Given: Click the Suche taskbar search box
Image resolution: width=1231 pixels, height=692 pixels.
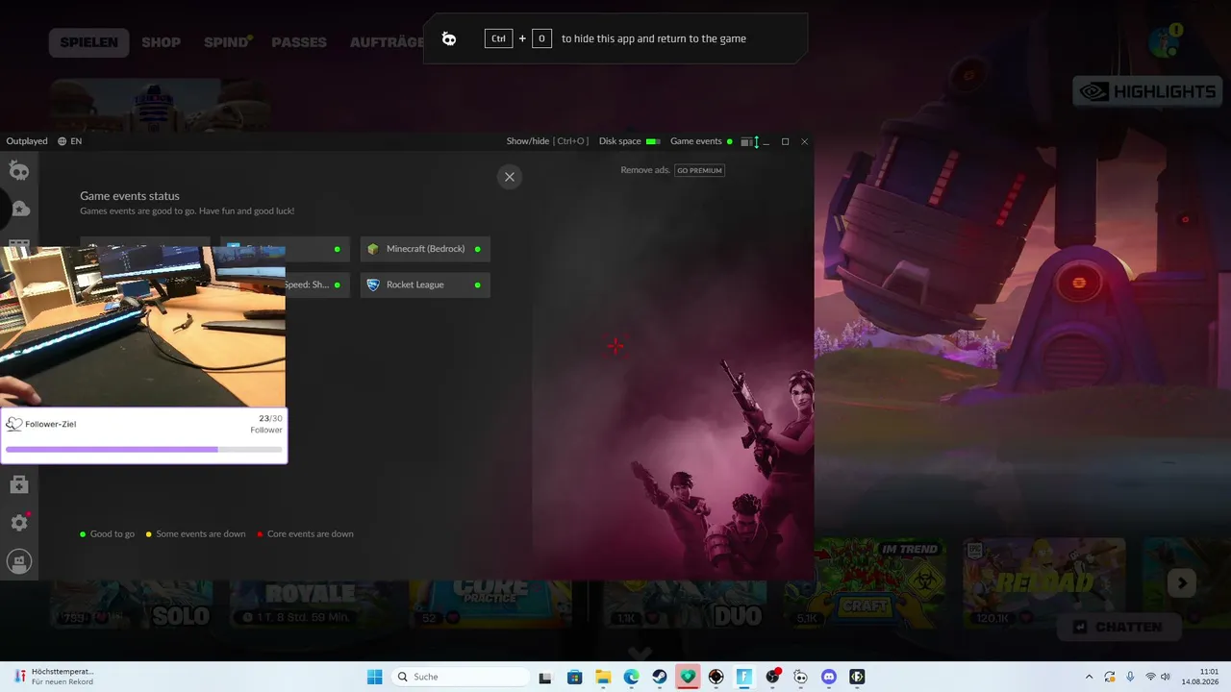Looking at the screenshot, I should point(460,677).
